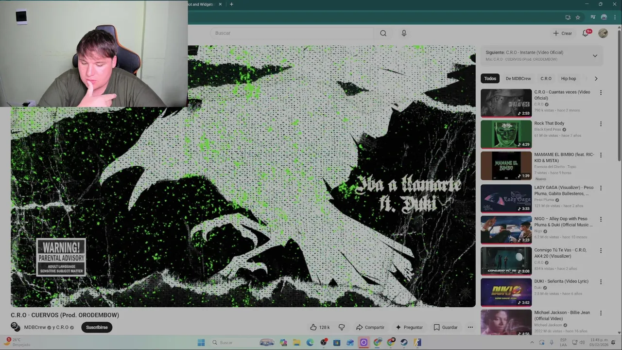The width and height of the screenshot is (622, 350).
Task: Click Conmigo Tú Te Vas title
Action: click(560, 253)
